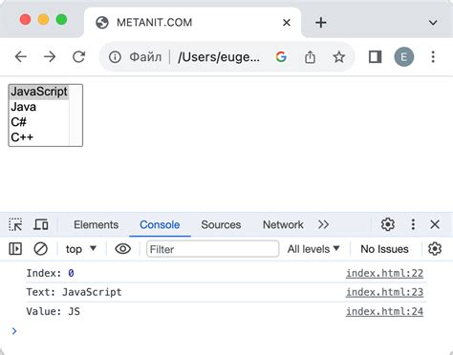Click the address bar path /Users/euge...
The width and height of the screenshot is (453, 355).
[x=219, y=57]
